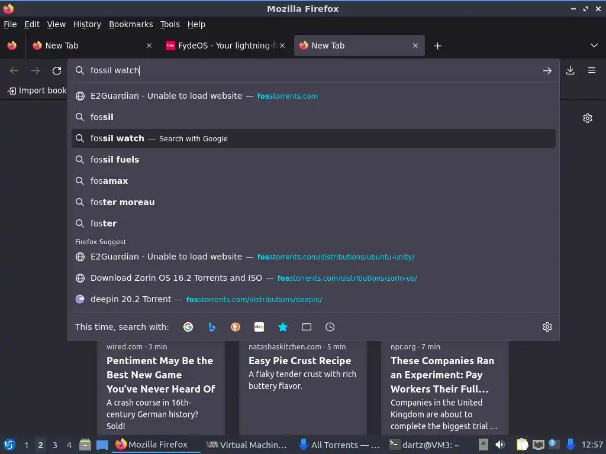
Task: Search this time with Google icon
Action: point(188,327)
